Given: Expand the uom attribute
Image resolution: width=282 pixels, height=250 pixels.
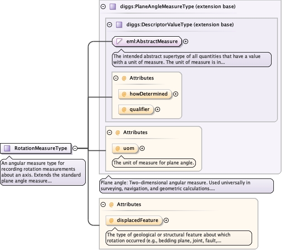Looking at the screenshot, I should pos(142,148).
